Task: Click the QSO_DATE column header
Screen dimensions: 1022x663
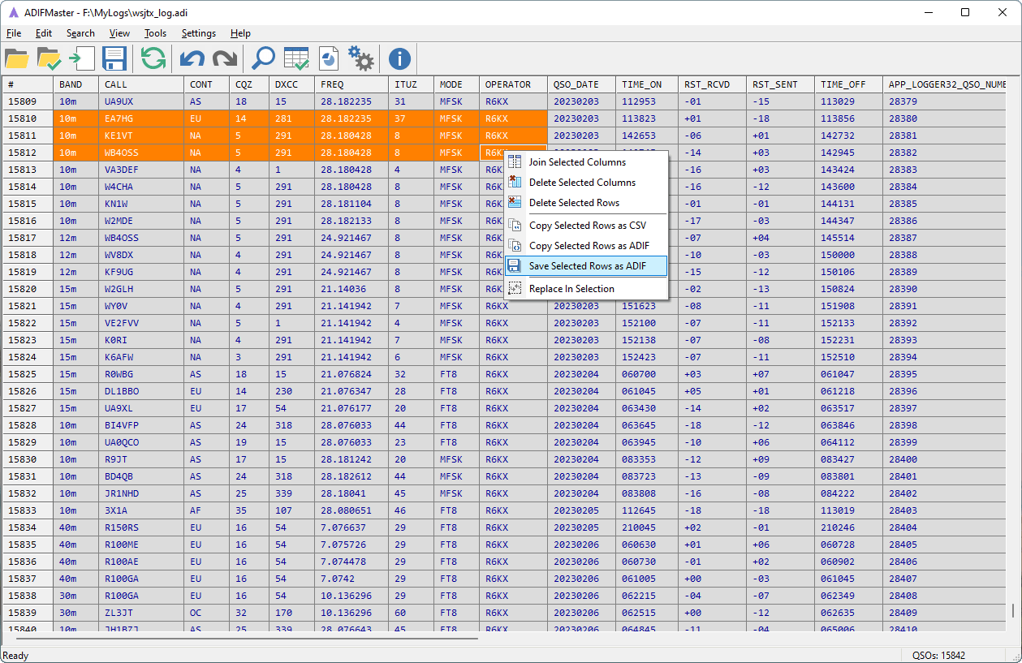Action: (x=576, y=84)
